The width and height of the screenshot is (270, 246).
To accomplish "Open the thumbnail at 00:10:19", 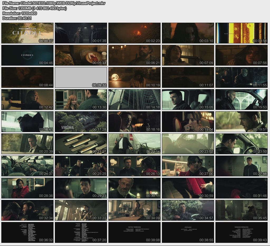I will tap(134, 78).
